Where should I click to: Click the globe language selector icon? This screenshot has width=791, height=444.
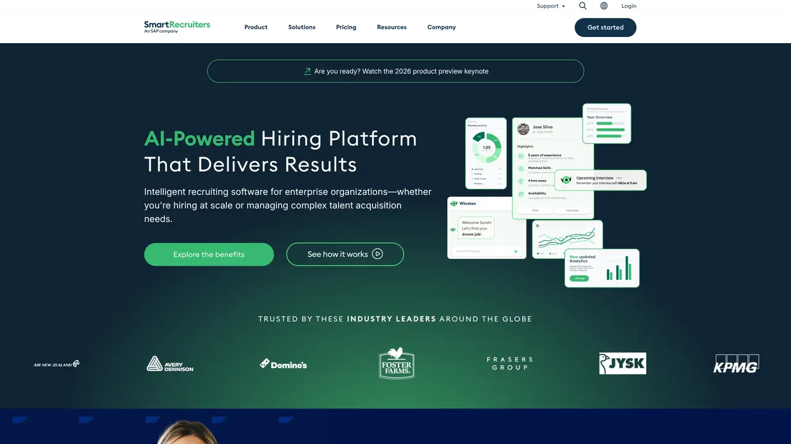[604, 6]
